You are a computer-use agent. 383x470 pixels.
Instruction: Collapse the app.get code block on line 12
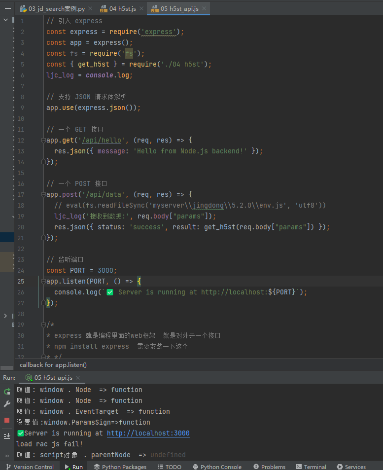click(x=43, y=140)
